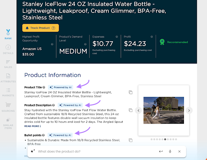
Task: Submit question with the enter arrow icon
Action: (x=161, y=152)
